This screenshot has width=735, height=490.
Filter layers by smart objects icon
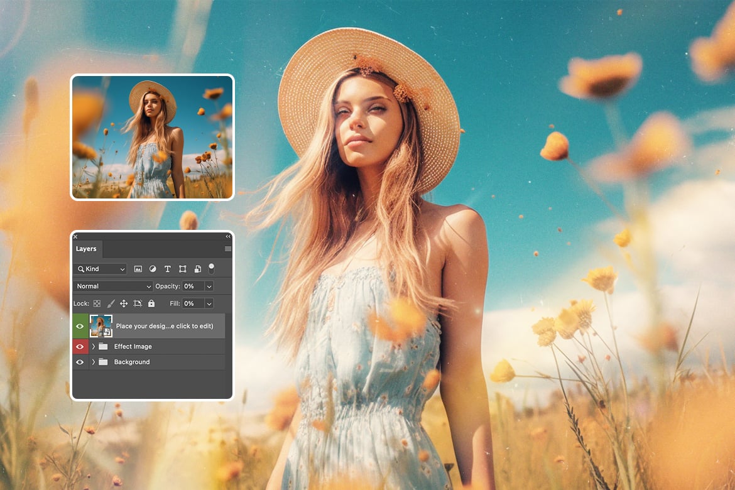(197, 269)
